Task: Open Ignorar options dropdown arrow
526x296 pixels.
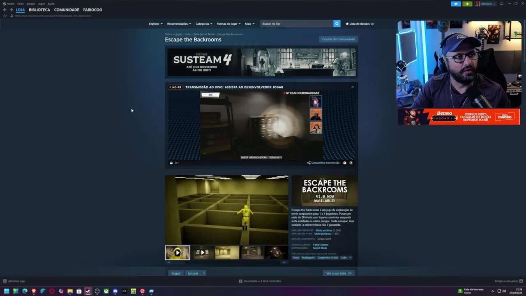Action: (x=204, y=273)
